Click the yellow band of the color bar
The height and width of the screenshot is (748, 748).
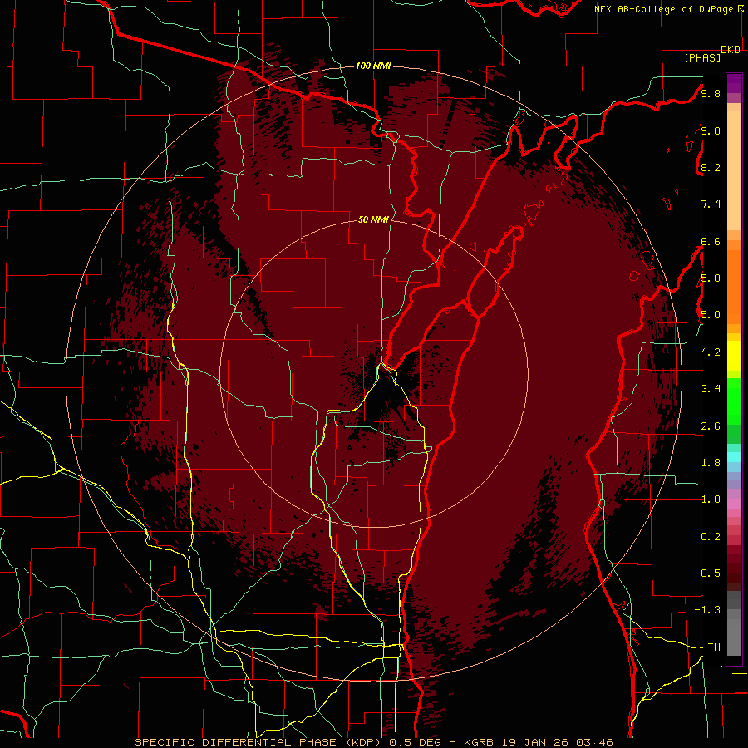pyautogui.click(x=734, y=356)
